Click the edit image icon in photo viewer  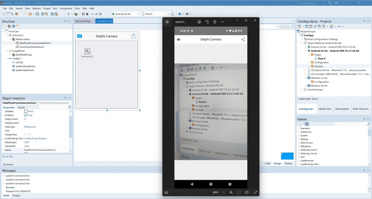click(199, 22)
